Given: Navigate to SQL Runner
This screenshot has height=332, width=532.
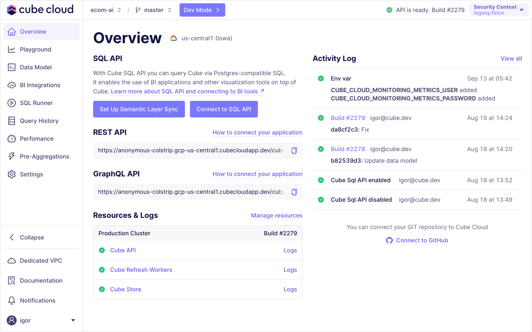Looking at the screenshot, I should tap(41, 103).
